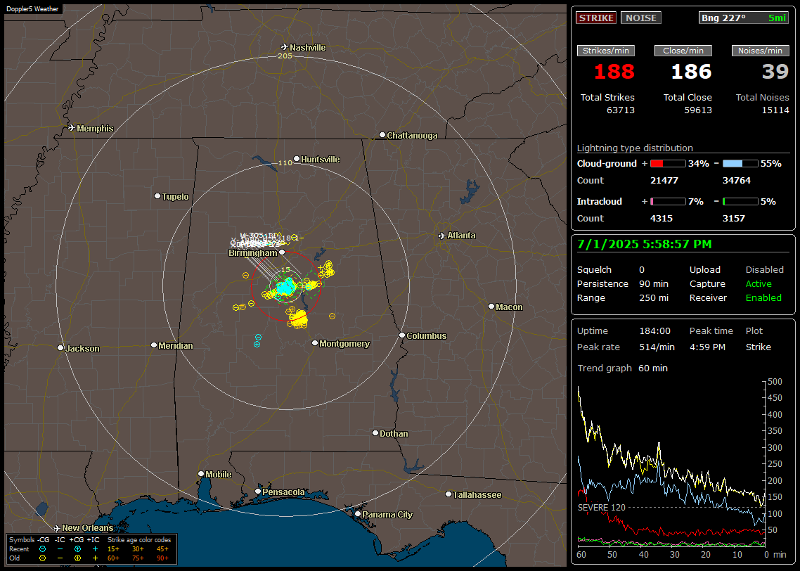This screenshot has width=800, height=571.
Task: Click the Total Close count 59613
Action: [697, 110]
